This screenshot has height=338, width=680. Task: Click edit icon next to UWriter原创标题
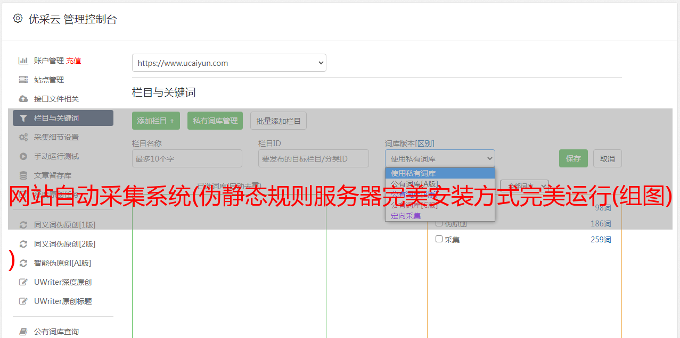click(x=23, y=301)
